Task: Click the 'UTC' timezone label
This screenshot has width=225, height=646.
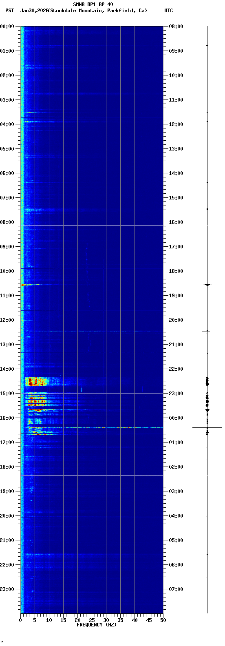Action: [x=169, y=11]
